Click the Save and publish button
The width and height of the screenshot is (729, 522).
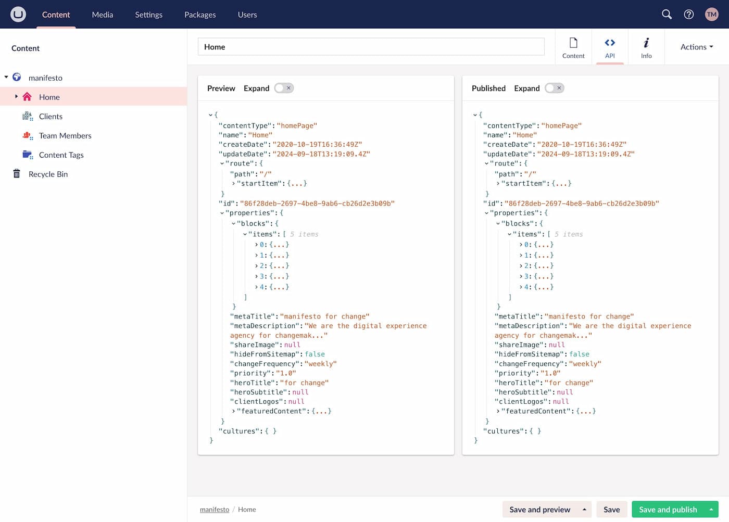point(668,510)
